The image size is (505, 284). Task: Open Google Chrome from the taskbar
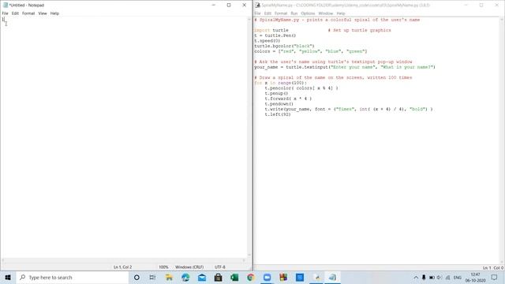(x=251, y=277)
